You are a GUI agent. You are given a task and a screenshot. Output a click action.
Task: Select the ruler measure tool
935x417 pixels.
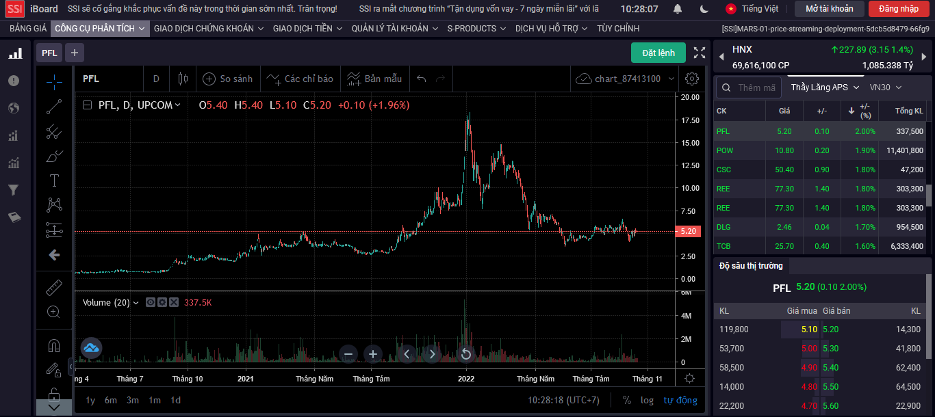coord(54,287)
